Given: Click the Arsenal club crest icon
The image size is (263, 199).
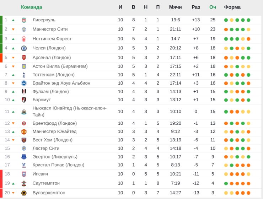Looking at the screenshot, I should point(24,58).
